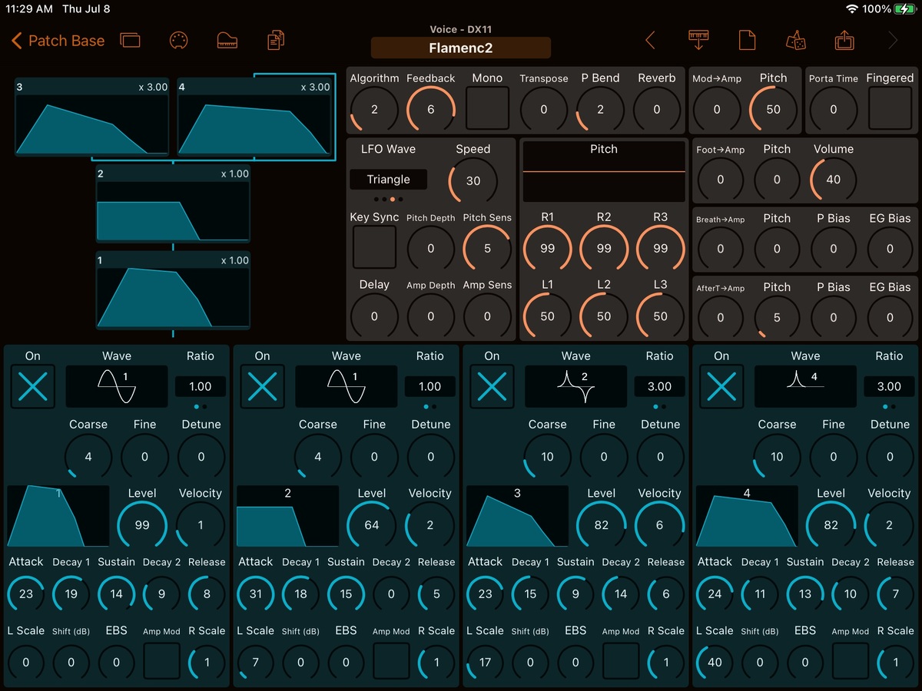Viewport: 922px width, 691px height.
Task: Select the Volume knob
Action: 834,180
